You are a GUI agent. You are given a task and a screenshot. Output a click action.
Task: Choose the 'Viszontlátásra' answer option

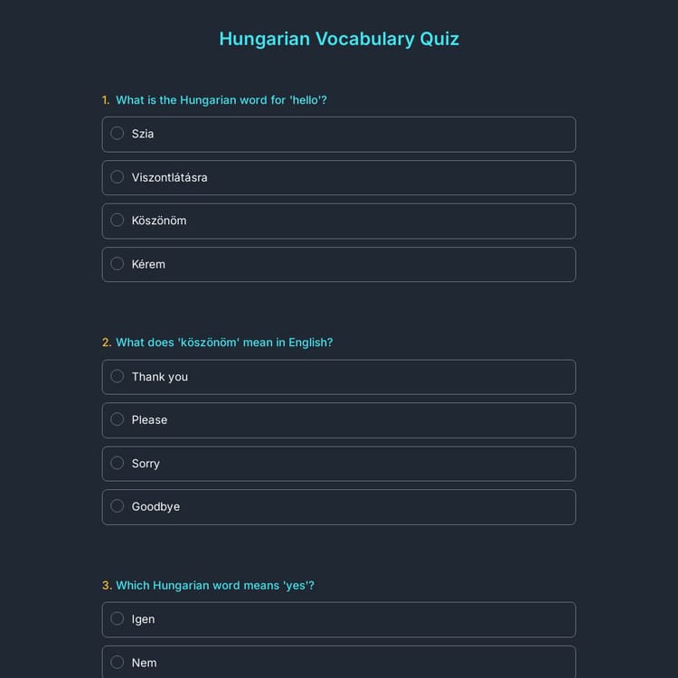click(118, 177)
